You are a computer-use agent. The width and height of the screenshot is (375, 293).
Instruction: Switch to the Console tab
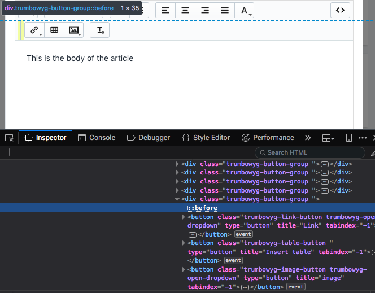click(97, 138)
